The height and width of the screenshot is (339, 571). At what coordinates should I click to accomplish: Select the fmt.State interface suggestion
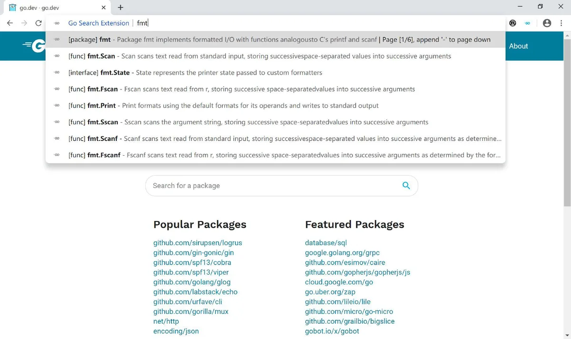(276, 72)
